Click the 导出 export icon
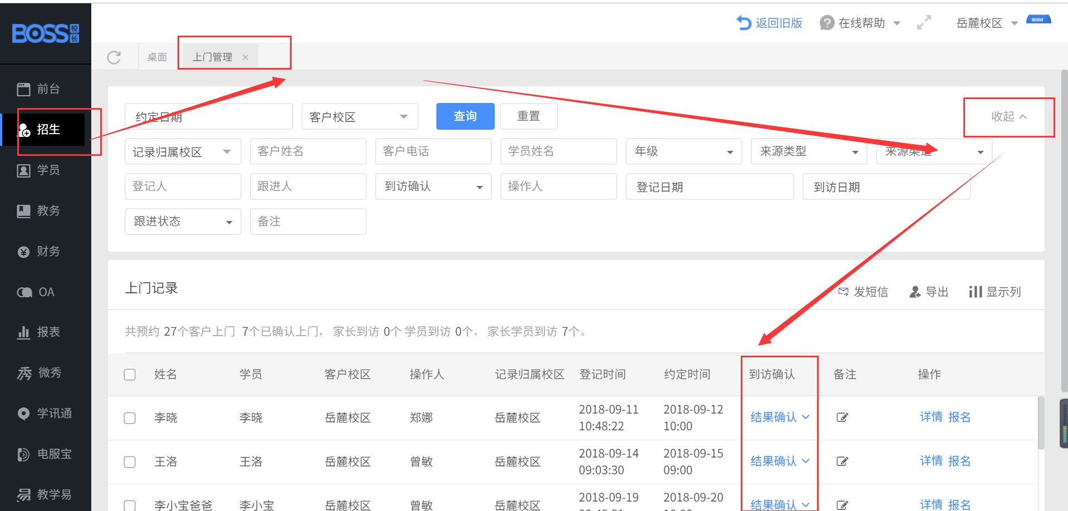Viewport: 1068px width, 511px height. [x=915, y=292]
